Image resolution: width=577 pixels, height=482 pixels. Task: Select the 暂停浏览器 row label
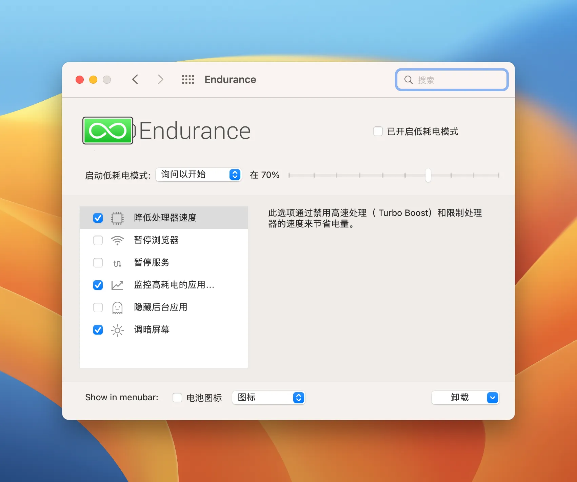(x=156, y=240)
